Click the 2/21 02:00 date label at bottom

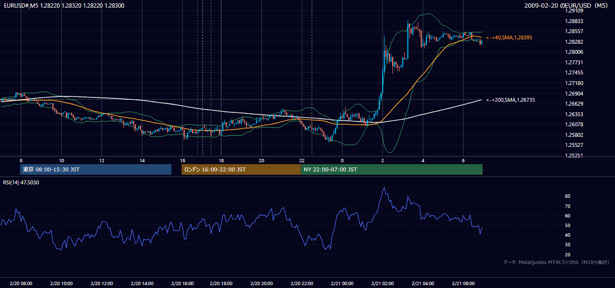coord(383,283)
